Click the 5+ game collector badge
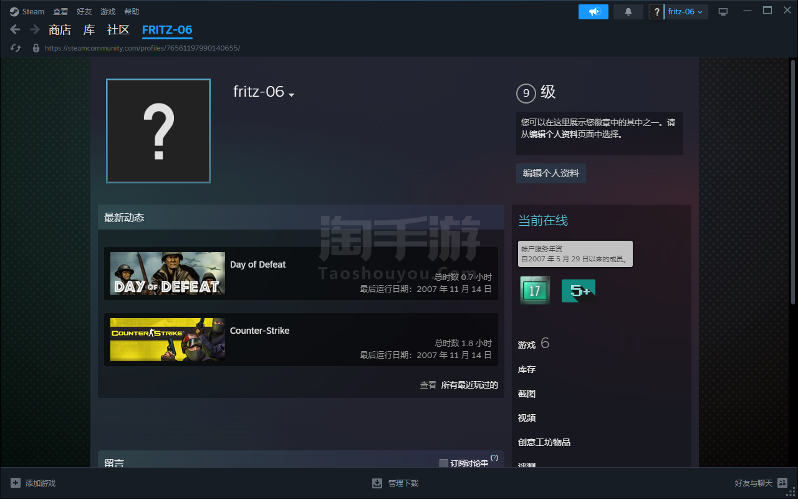This screenshot has width=798, height=499. [578, 291]
